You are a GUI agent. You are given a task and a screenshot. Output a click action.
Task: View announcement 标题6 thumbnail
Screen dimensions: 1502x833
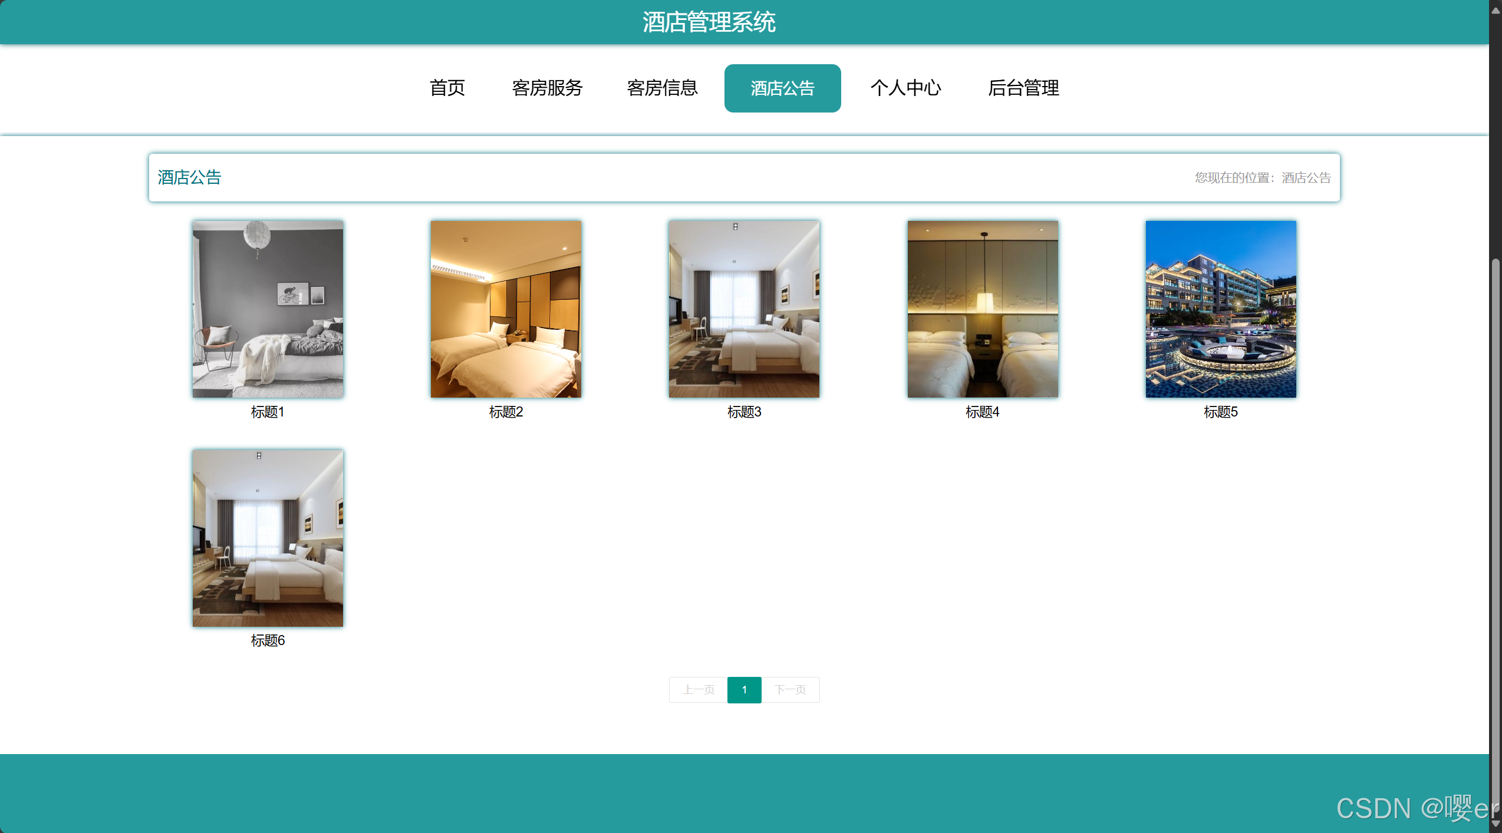pos(267,538)
